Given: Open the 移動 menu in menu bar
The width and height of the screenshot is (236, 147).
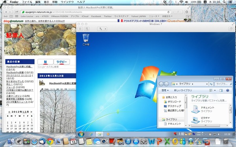Looking at the screenshot, I should tap(55, 2).
